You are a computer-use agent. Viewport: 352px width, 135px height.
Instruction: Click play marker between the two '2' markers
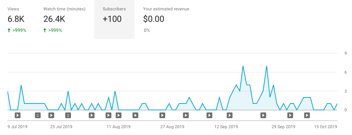51,116
